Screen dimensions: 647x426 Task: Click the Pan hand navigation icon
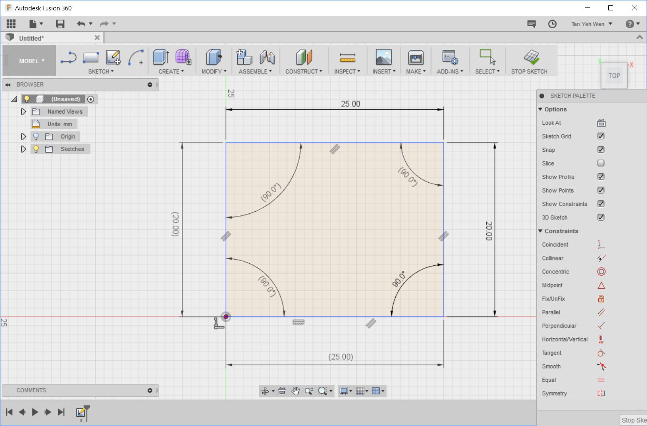click(295, 391)
